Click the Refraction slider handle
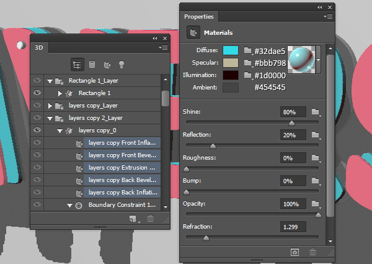372x264 pixels. [206, 238]
